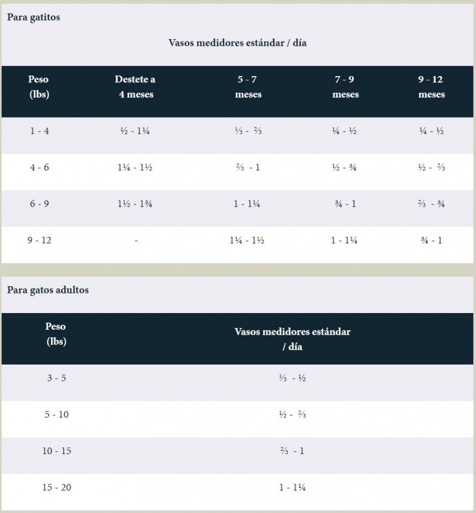Select the dash cell in Destete column
The height and width of the screenshot is (513, 476).
136,241
